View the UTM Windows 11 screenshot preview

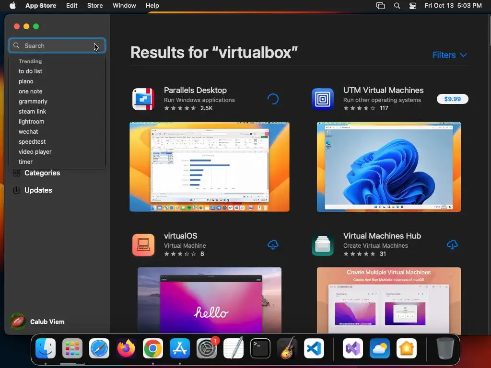pos(388,167)
